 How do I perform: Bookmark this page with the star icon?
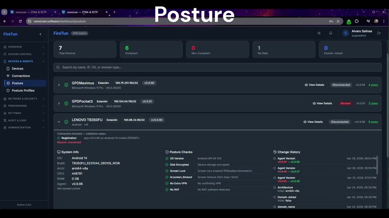338,21
